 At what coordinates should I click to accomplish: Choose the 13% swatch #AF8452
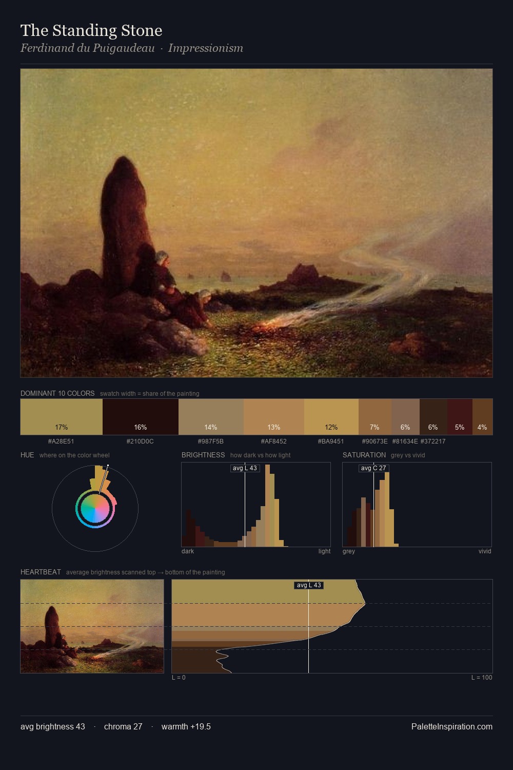274,417
